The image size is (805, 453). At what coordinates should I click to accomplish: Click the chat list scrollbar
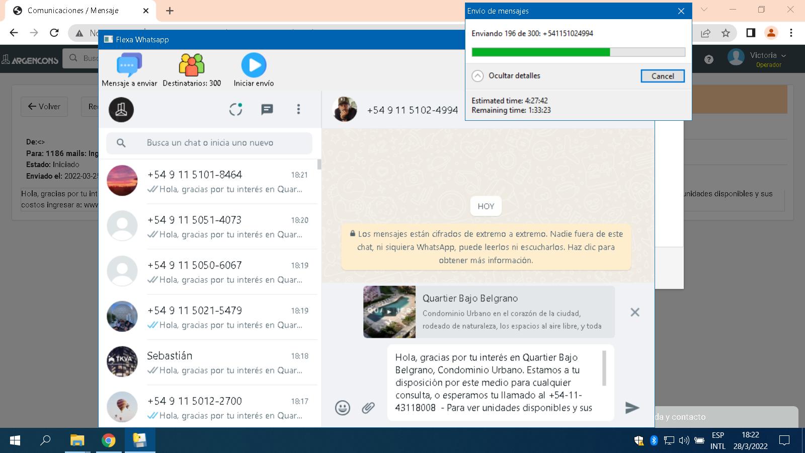319,164
